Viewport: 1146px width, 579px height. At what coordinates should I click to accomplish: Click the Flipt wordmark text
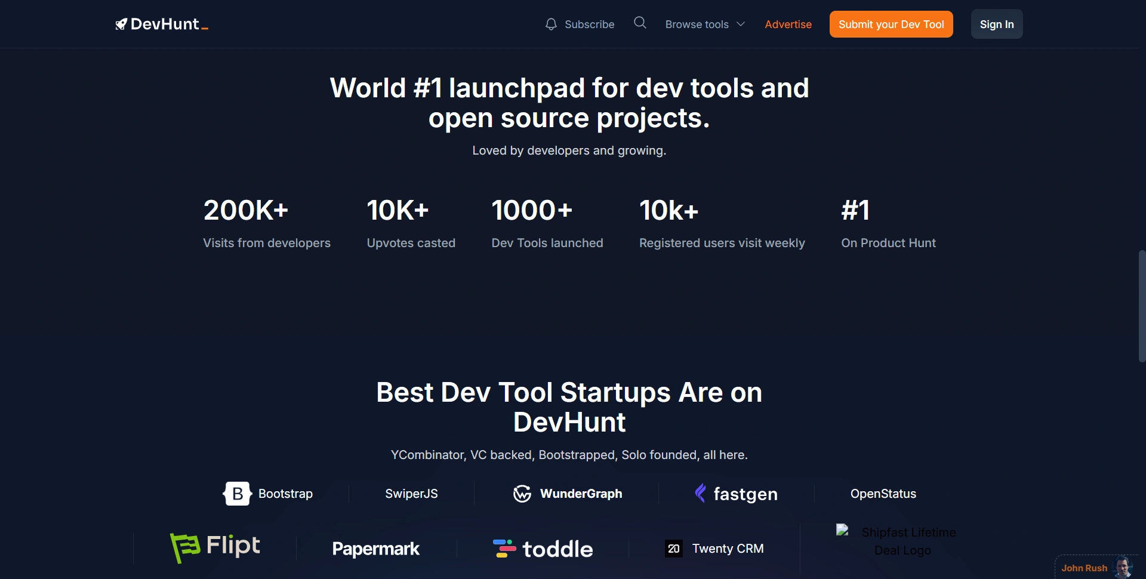click(233, 546)
